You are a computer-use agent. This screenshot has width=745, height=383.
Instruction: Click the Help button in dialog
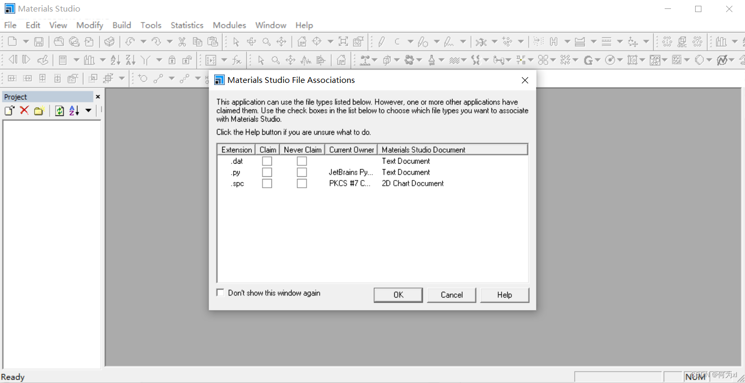coord(505,295)
